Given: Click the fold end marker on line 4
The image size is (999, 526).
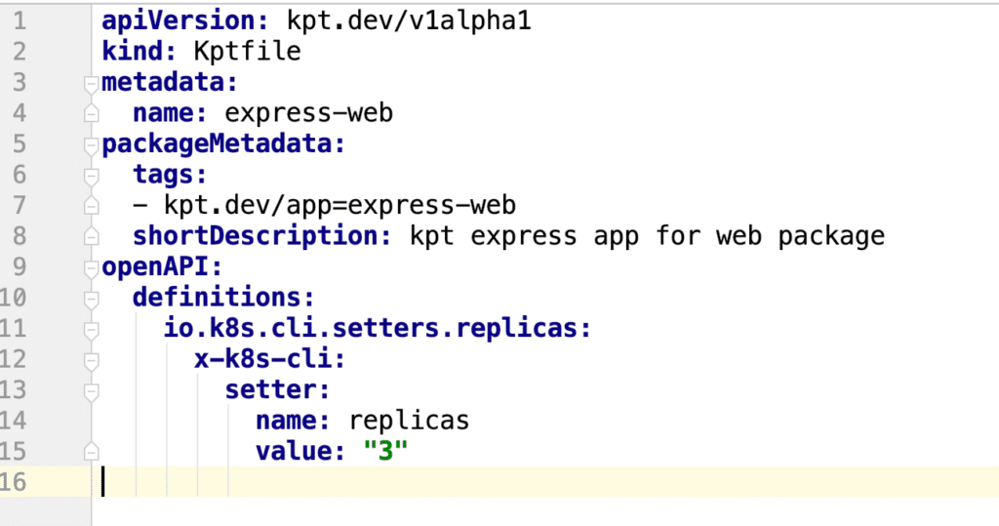Looking at the screenshot, I should pyautogui.click(x=91, y=113).
